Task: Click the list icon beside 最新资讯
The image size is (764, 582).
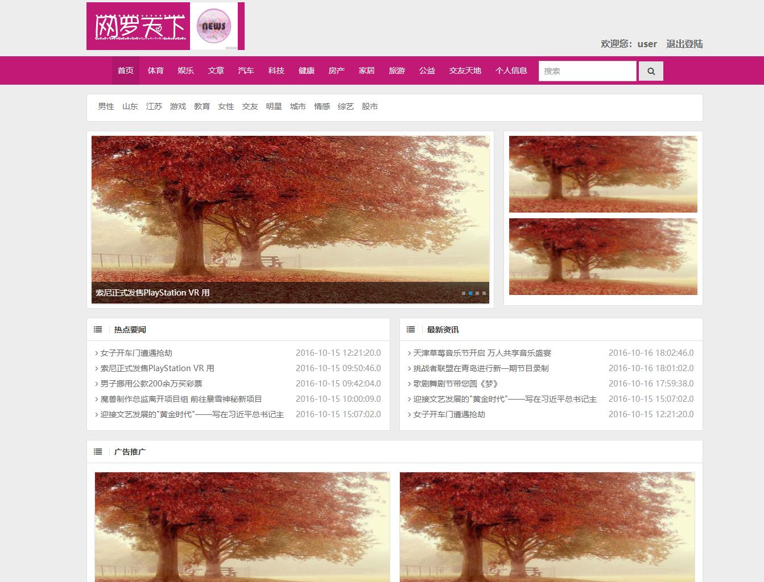Action: (411, 329)
